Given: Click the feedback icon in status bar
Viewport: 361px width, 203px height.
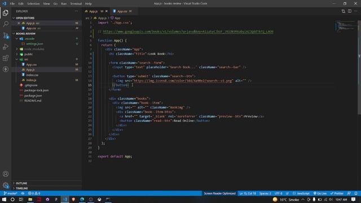Looking at the screenshot, I should click(349, 193).
